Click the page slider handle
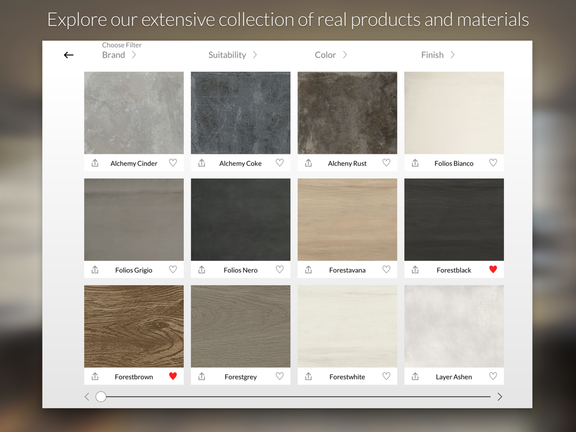 pos(101,397)
